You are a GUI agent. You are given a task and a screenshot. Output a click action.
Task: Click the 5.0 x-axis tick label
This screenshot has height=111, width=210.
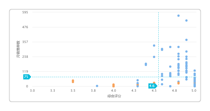194,91
